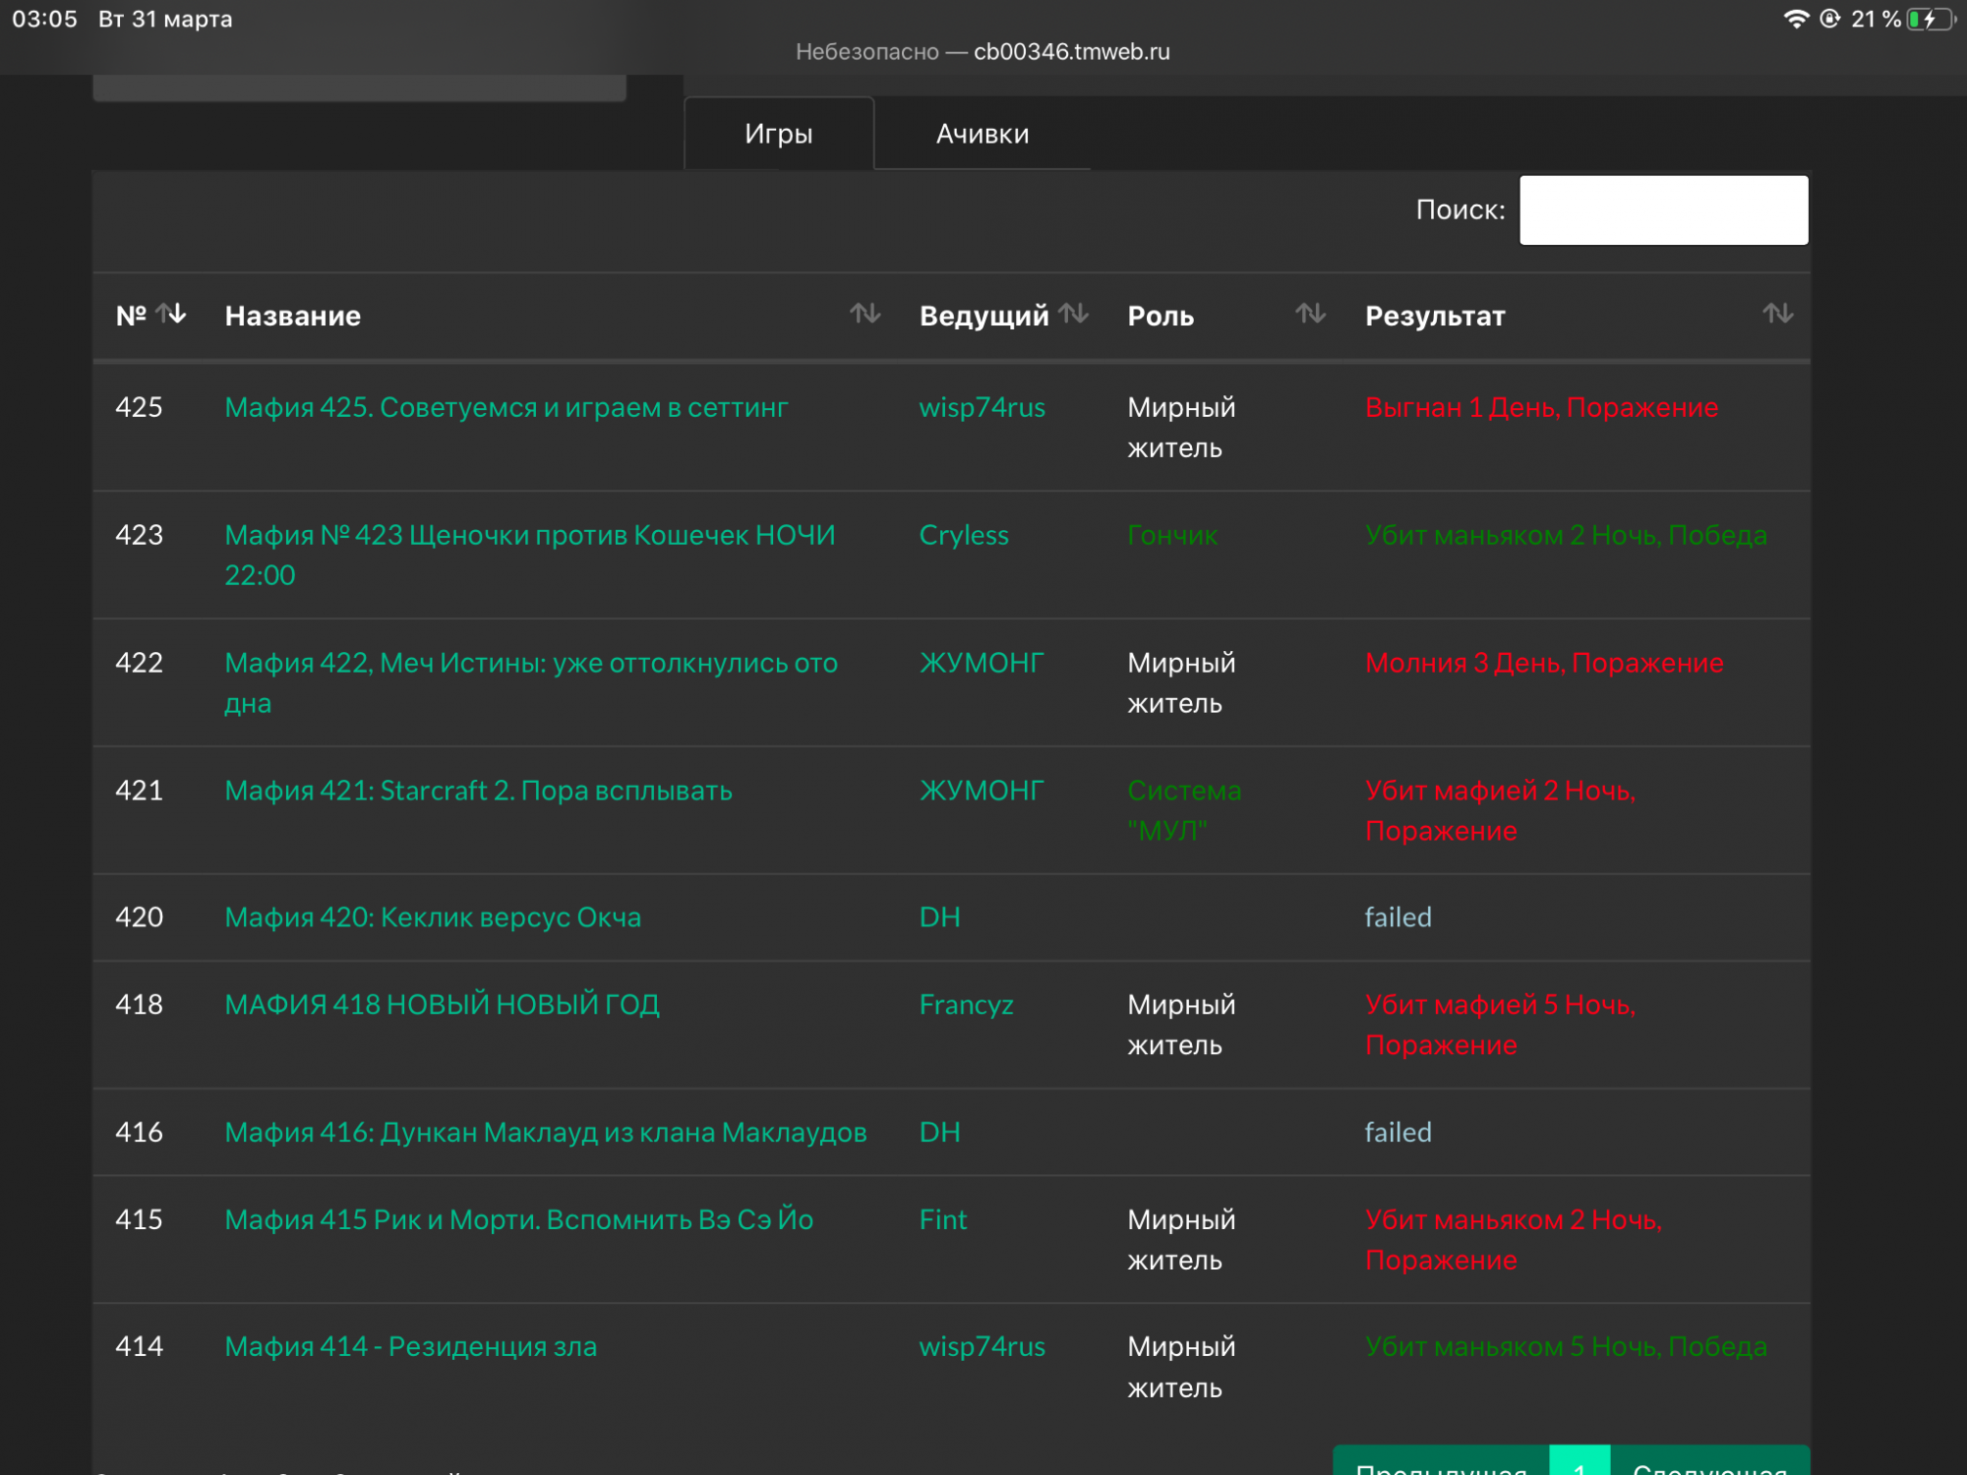Screen dimensions: 1967x1475
Task: Sort table by № column arrows
Action: [171, 315]
